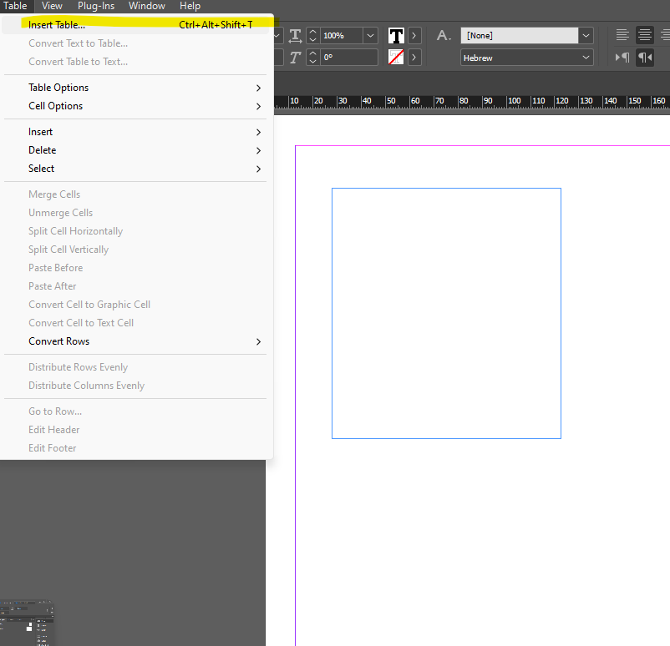The image size is (670, 646).
Task: Click the Skew (false italic) icon
Action: (x=295, y=58)
